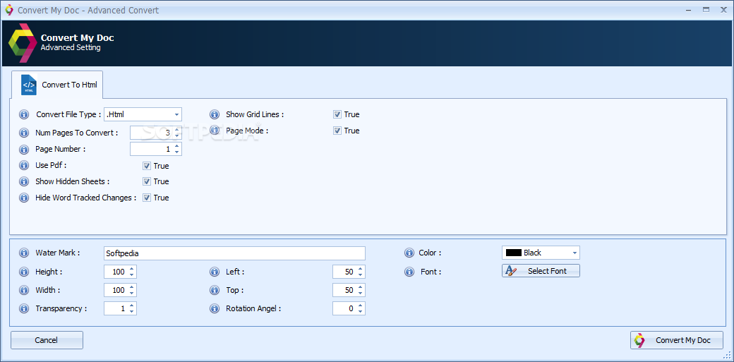The height and width of the screenshot is (362, 734).
Task: Disable Hide Word Tracked Changes checkbox
Action: pos(147,198)
